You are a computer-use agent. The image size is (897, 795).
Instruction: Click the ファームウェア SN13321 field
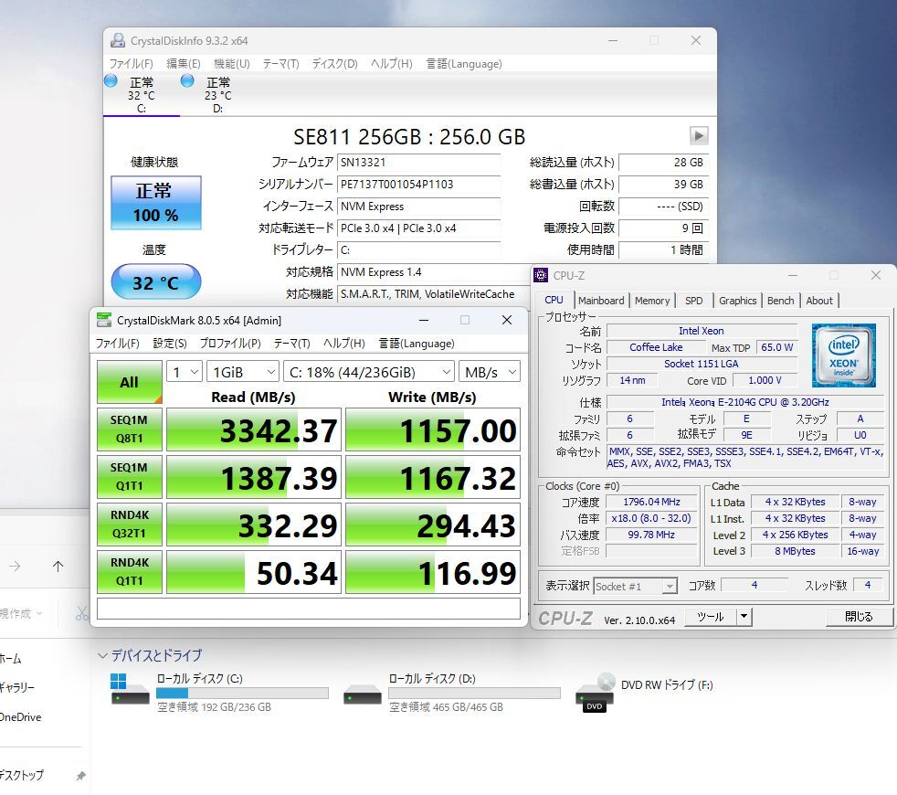pyautogui.click(x=418, y=163)
